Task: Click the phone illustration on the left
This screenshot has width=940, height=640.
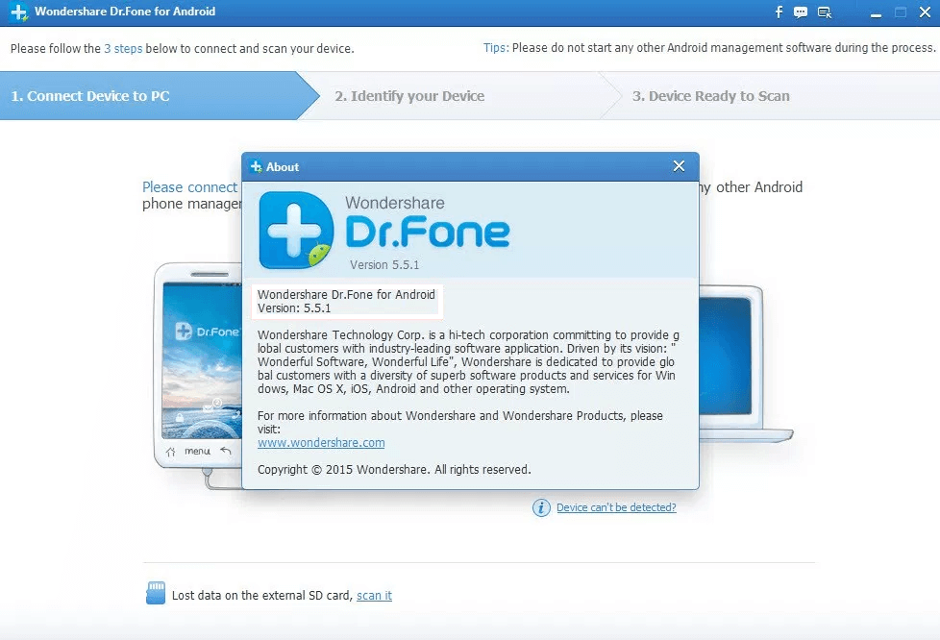Action: (197, 365)
